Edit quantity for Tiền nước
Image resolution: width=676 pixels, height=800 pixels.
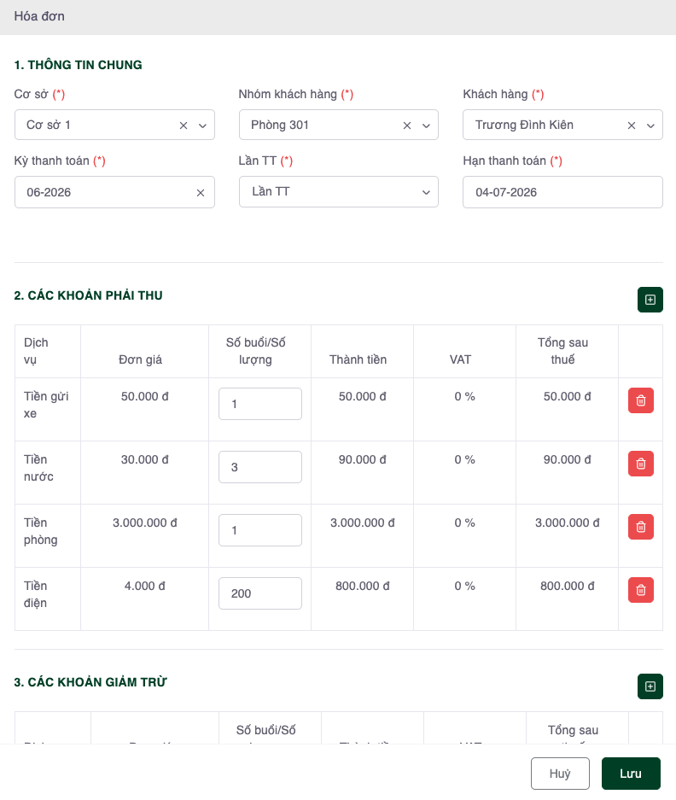pyautogui.click(x=260, y=467)
